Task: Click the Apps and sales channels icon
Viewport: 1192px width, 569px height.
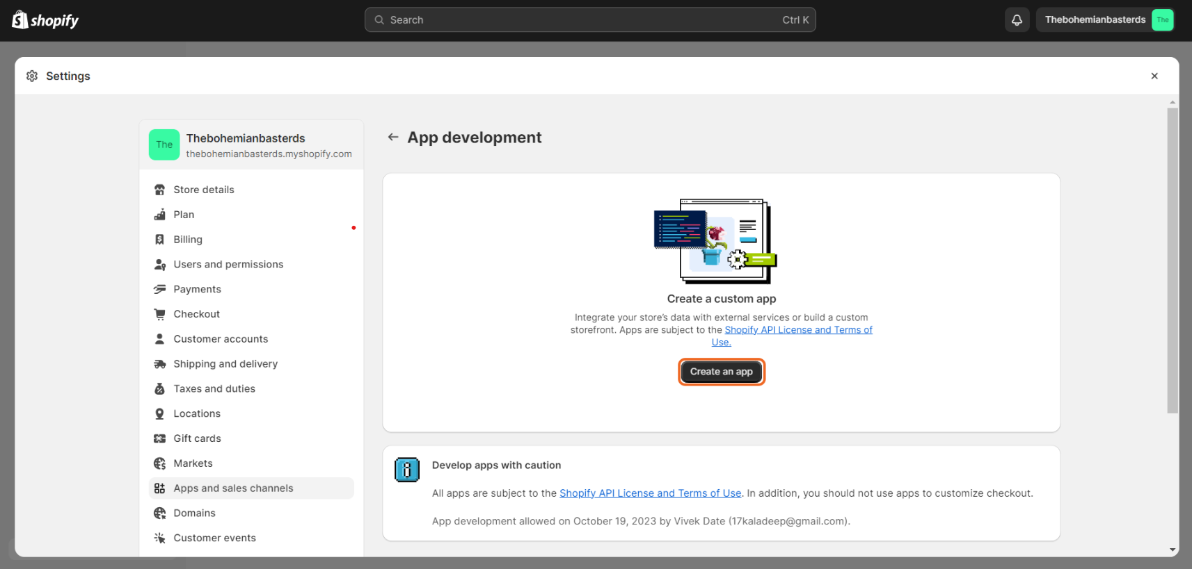Action: point(160,488)
